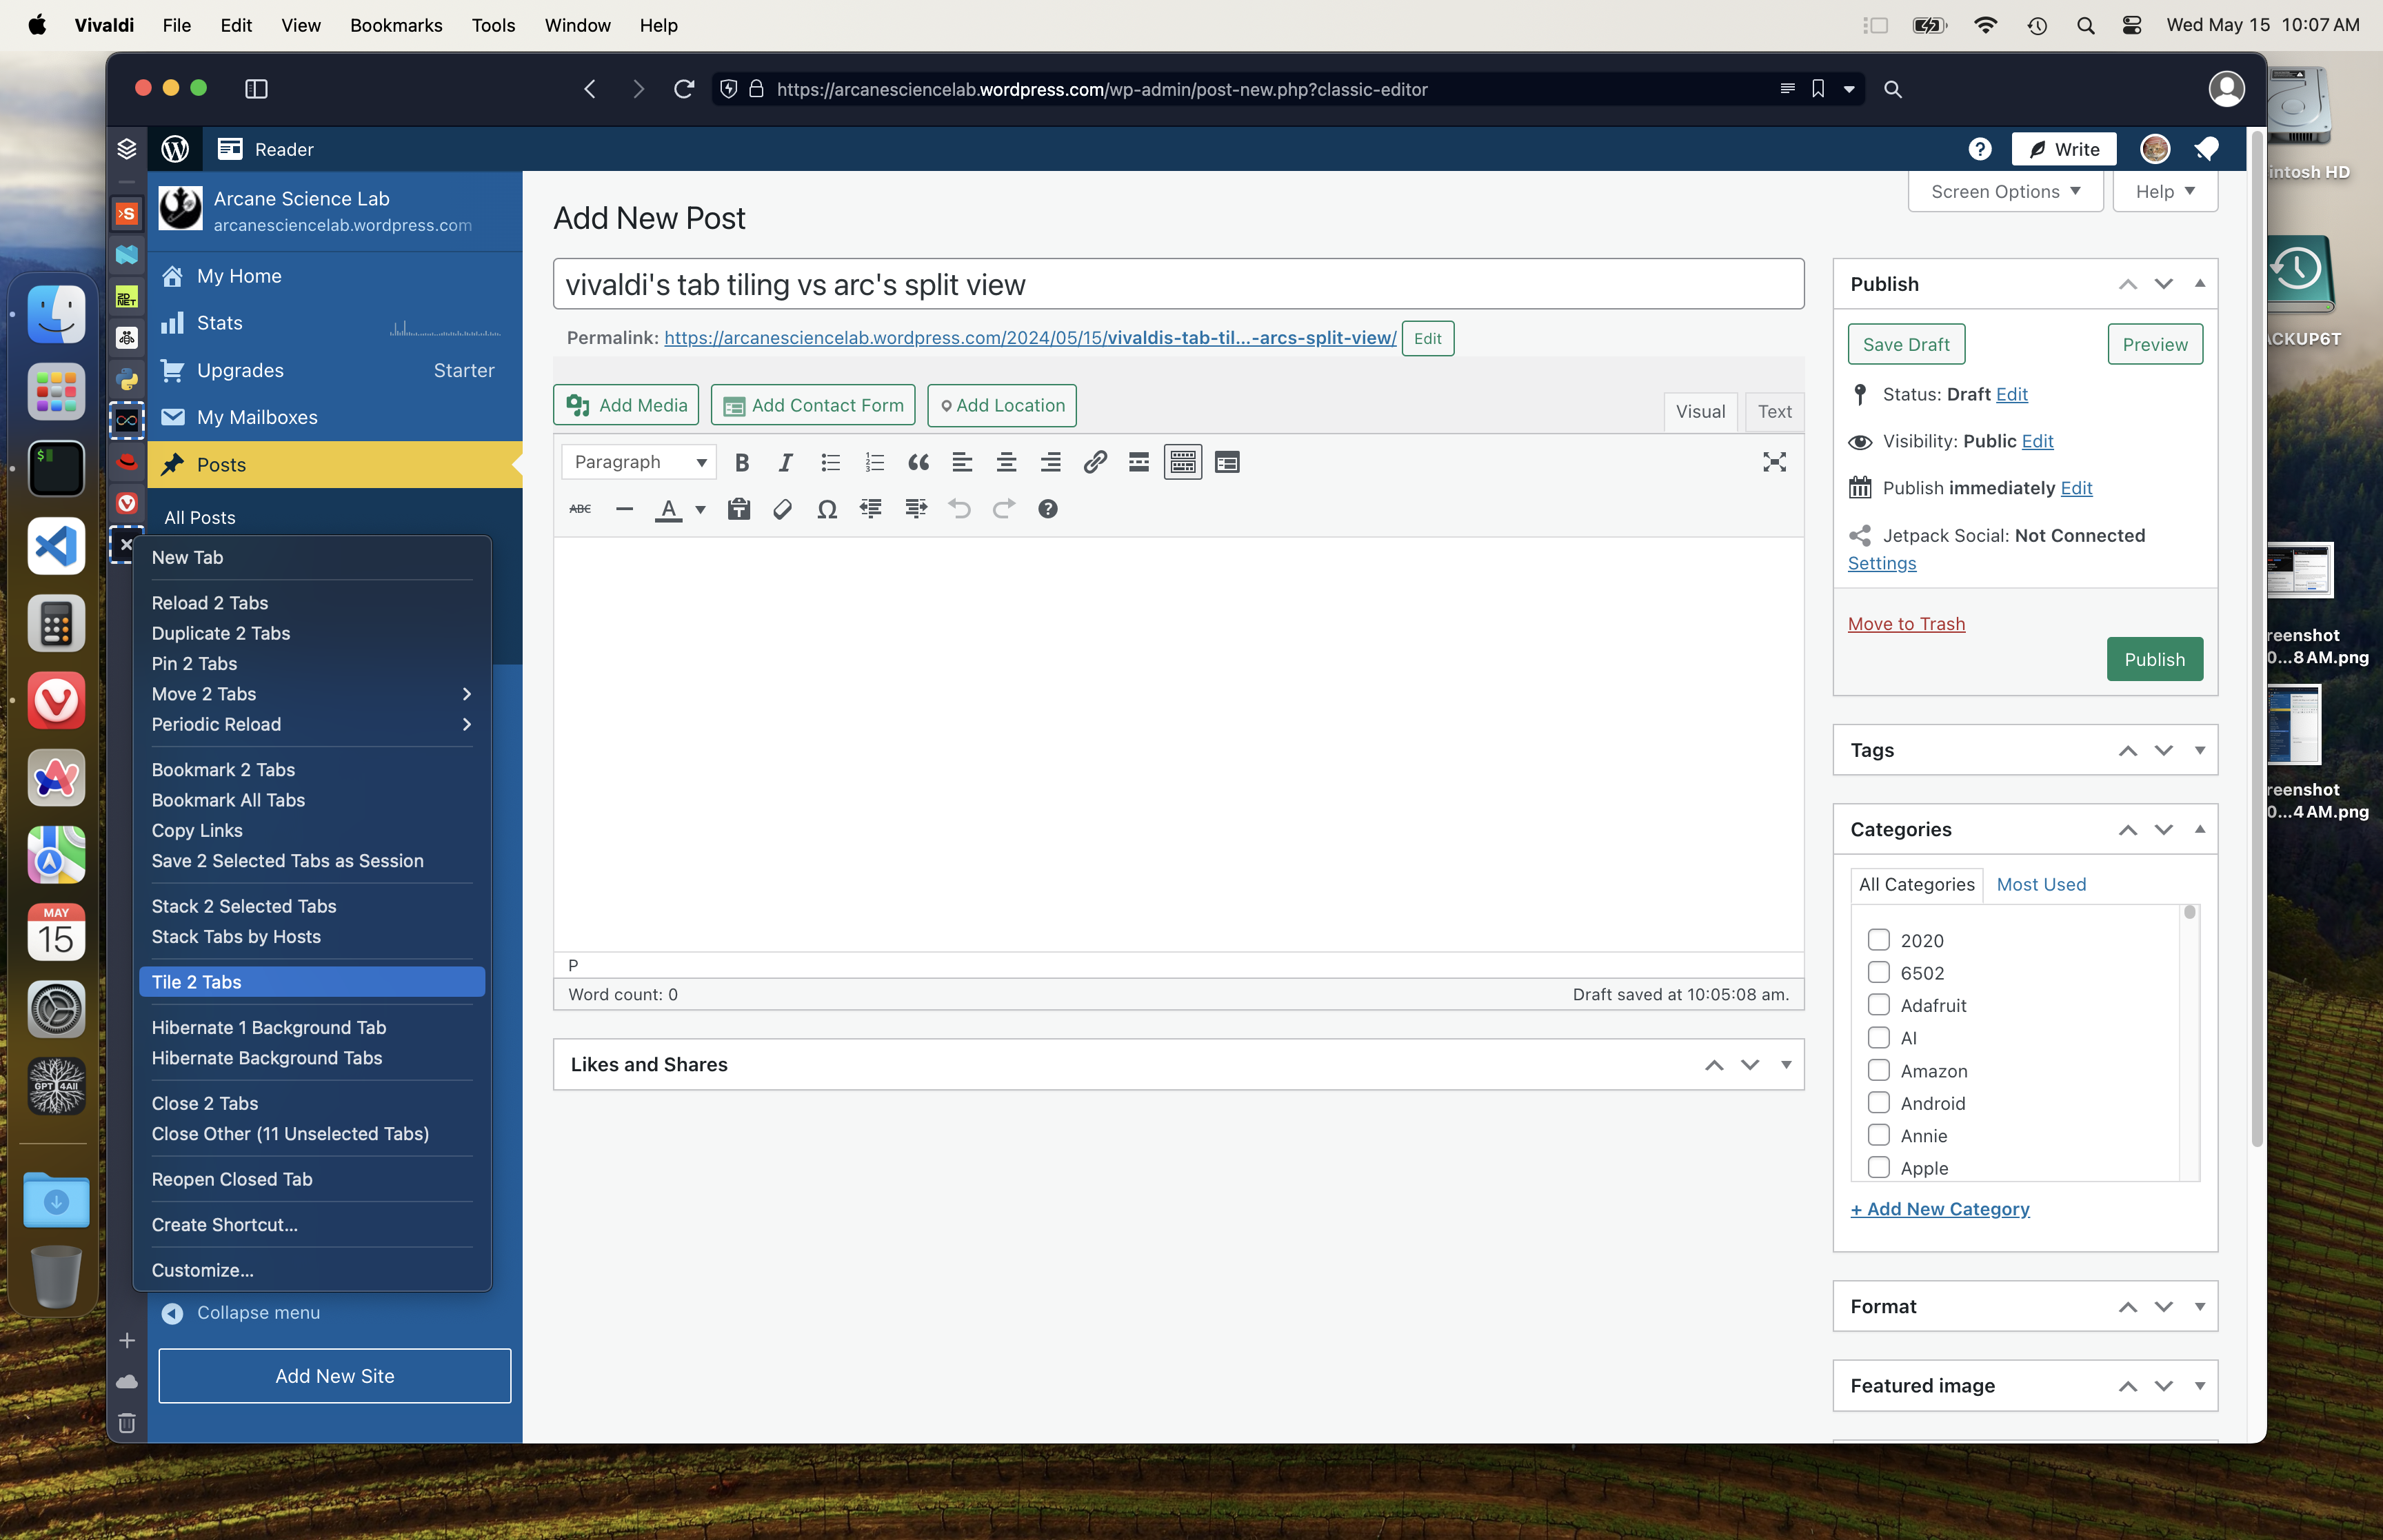Click Save Draft button
This screenshot has width=2383, height=1540.
[1906, 344]
